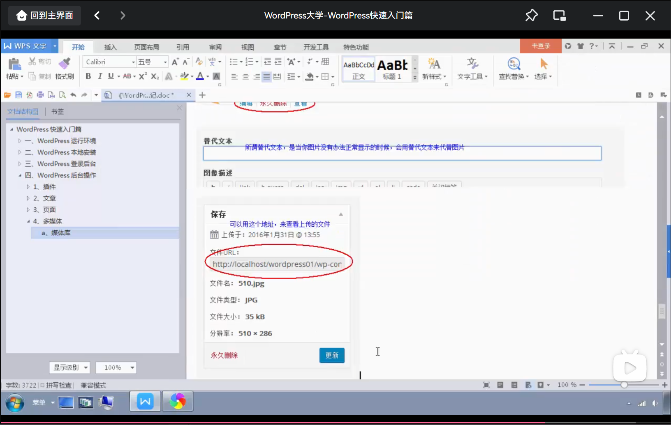Click the new tab plus button
671x425 pixels.
point(202,95)
